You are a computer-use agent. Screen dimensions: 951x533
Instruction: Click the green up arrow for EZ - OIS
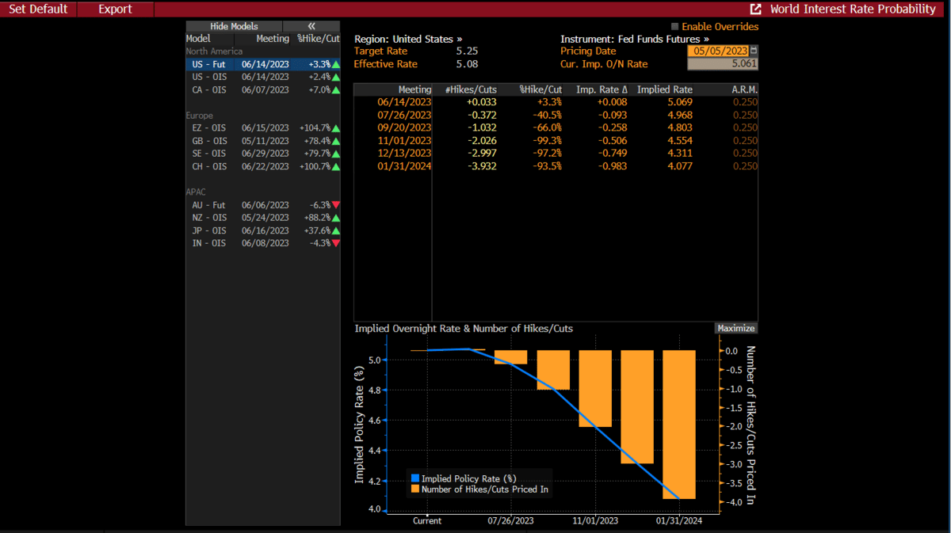(x=336, y=128)
